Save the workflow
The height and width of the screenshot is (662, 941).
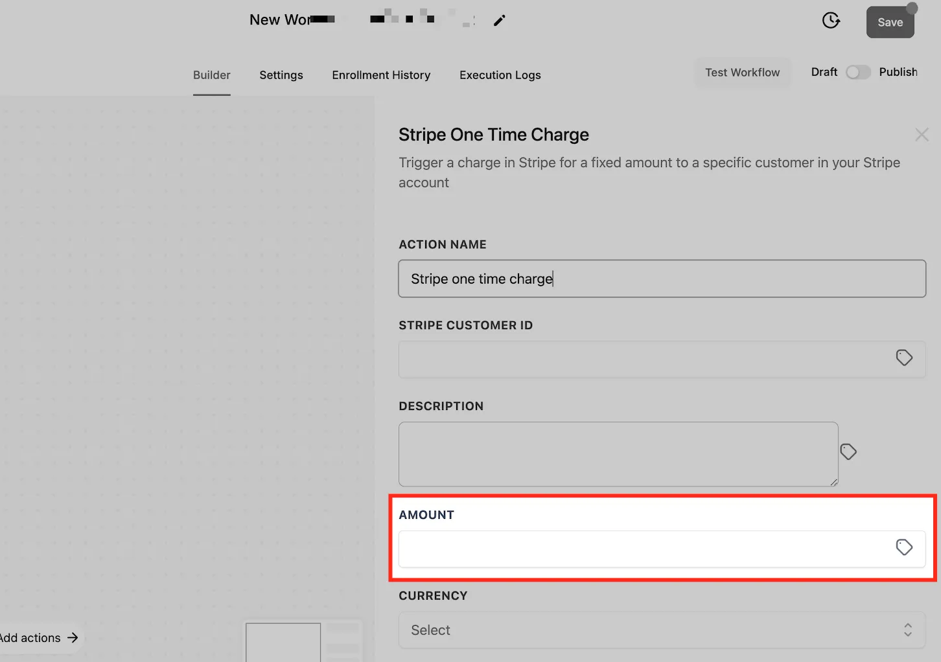[x=890, y=23]
